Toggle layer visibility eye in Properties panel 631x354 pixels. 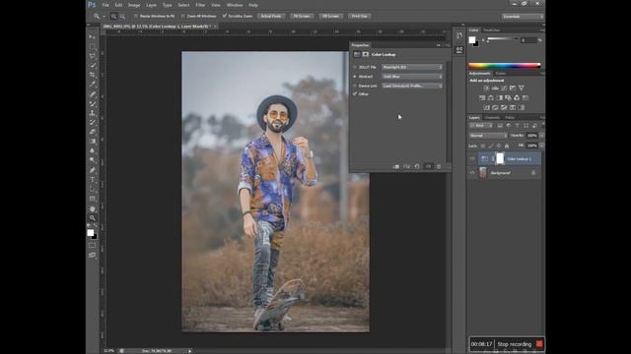[x=428, y=166]
